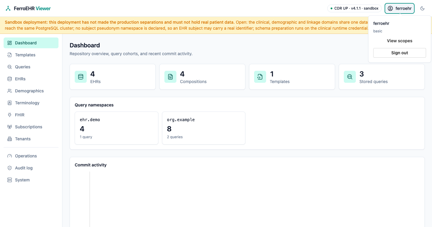Image resolution: width=432 pixels, height=227 pixels.
Task: Open the ehr.demo namespace card
Action: pyautogui.click(x=116, y=128)
